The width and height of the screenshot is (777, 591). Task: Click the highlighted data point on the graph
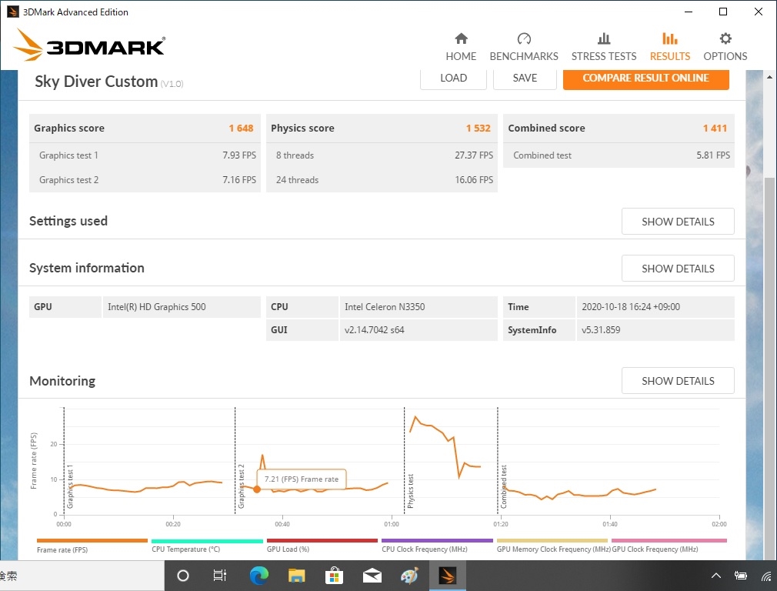tap(257, 489)
